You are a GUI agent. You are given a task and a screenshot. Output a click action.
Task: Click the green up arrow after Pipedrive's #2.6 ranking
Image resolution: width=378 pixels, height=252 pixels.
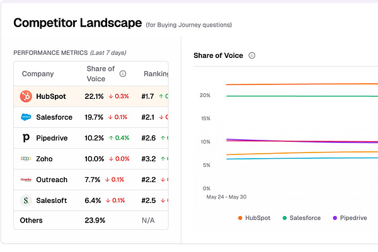[x=163, y=138]
